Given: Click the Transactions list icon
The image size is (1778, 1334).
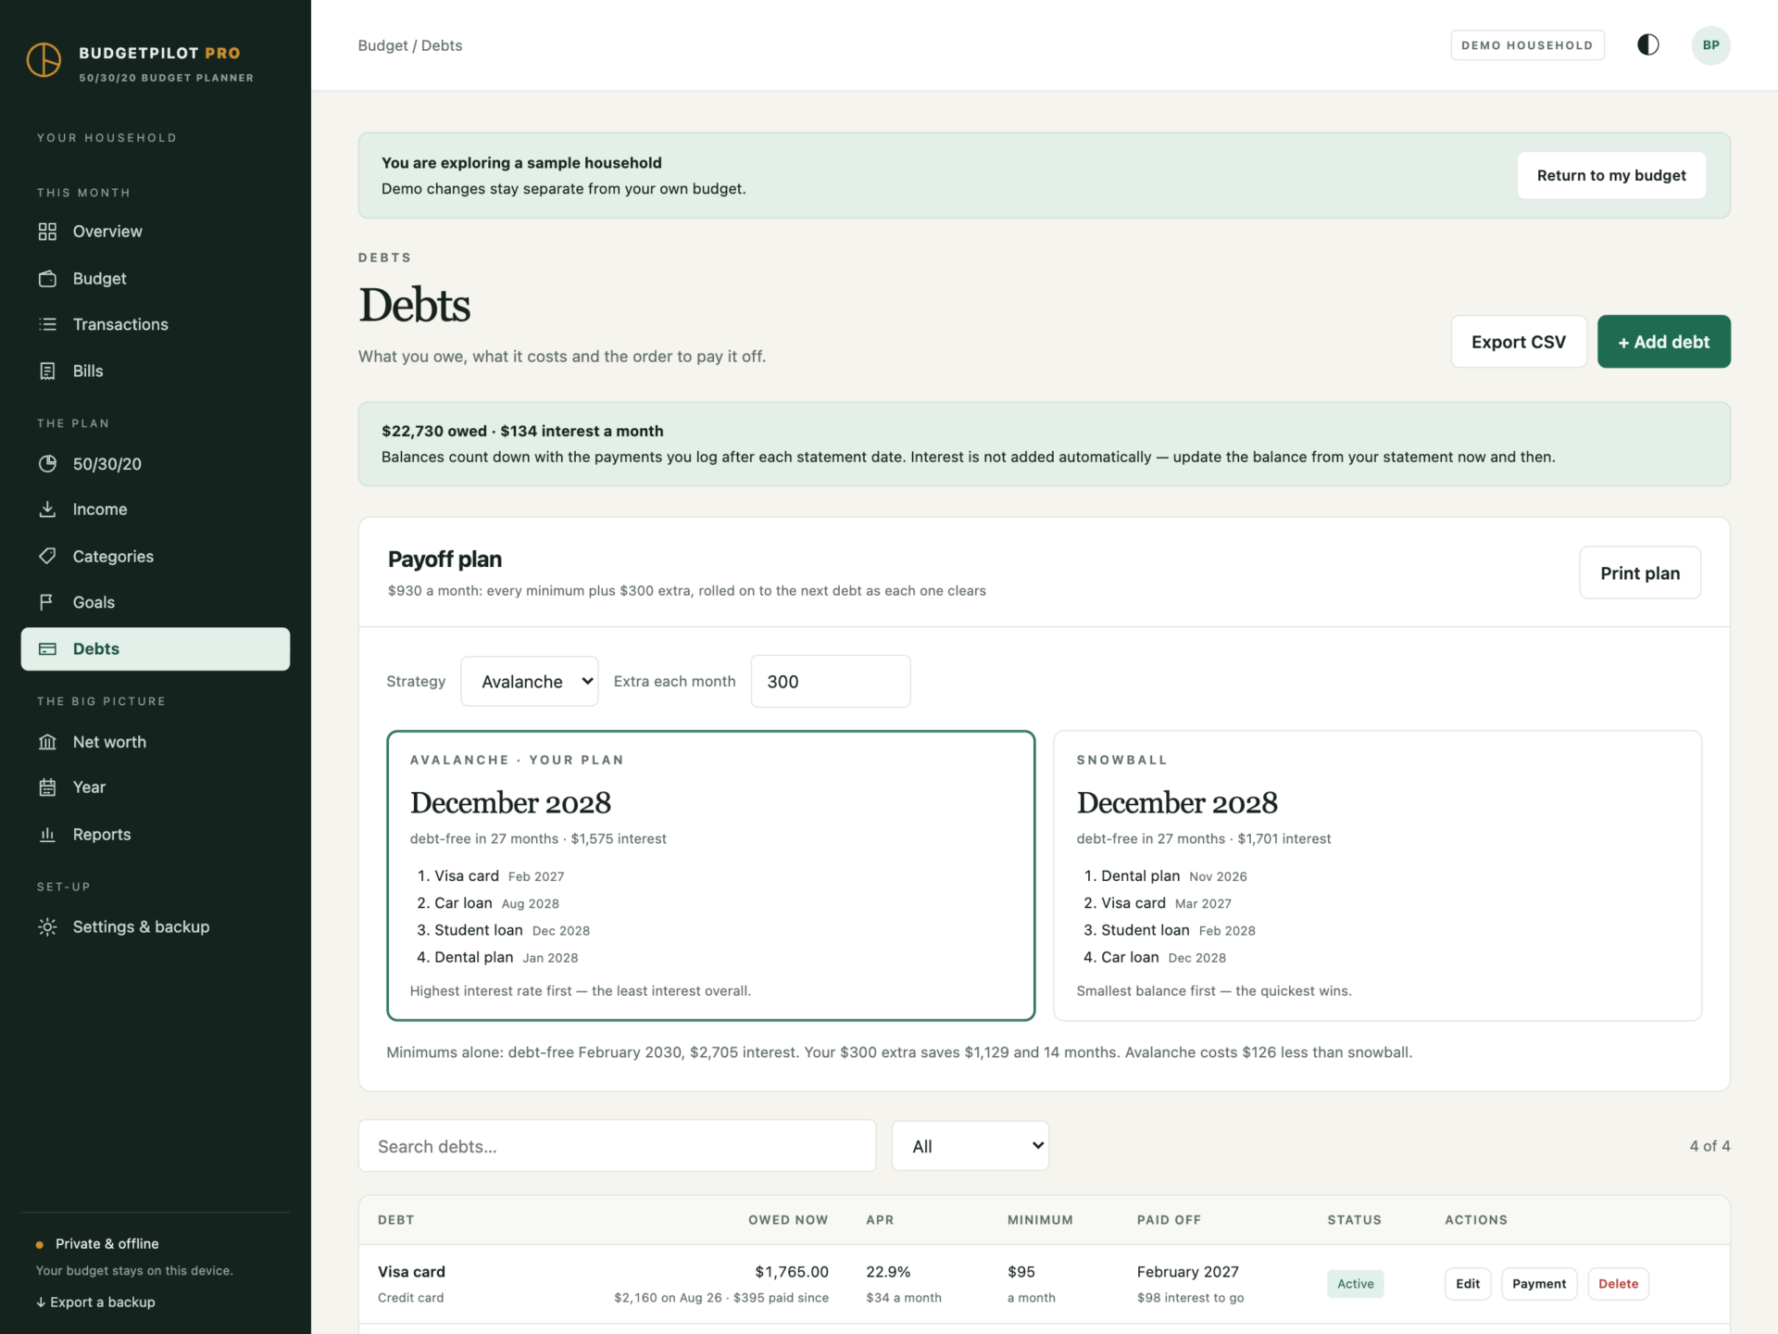Looking at the screenshot, I should tap(47, 324).
